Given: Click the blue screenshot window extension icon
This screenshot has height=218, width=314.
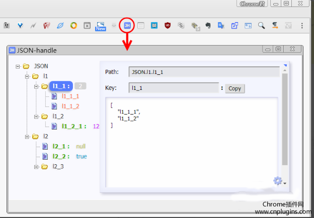Looking at the screenshot, I should [248, 26].
